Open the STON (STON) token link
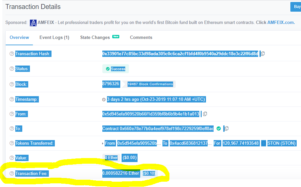301x187 pixels. click(281, 143)
